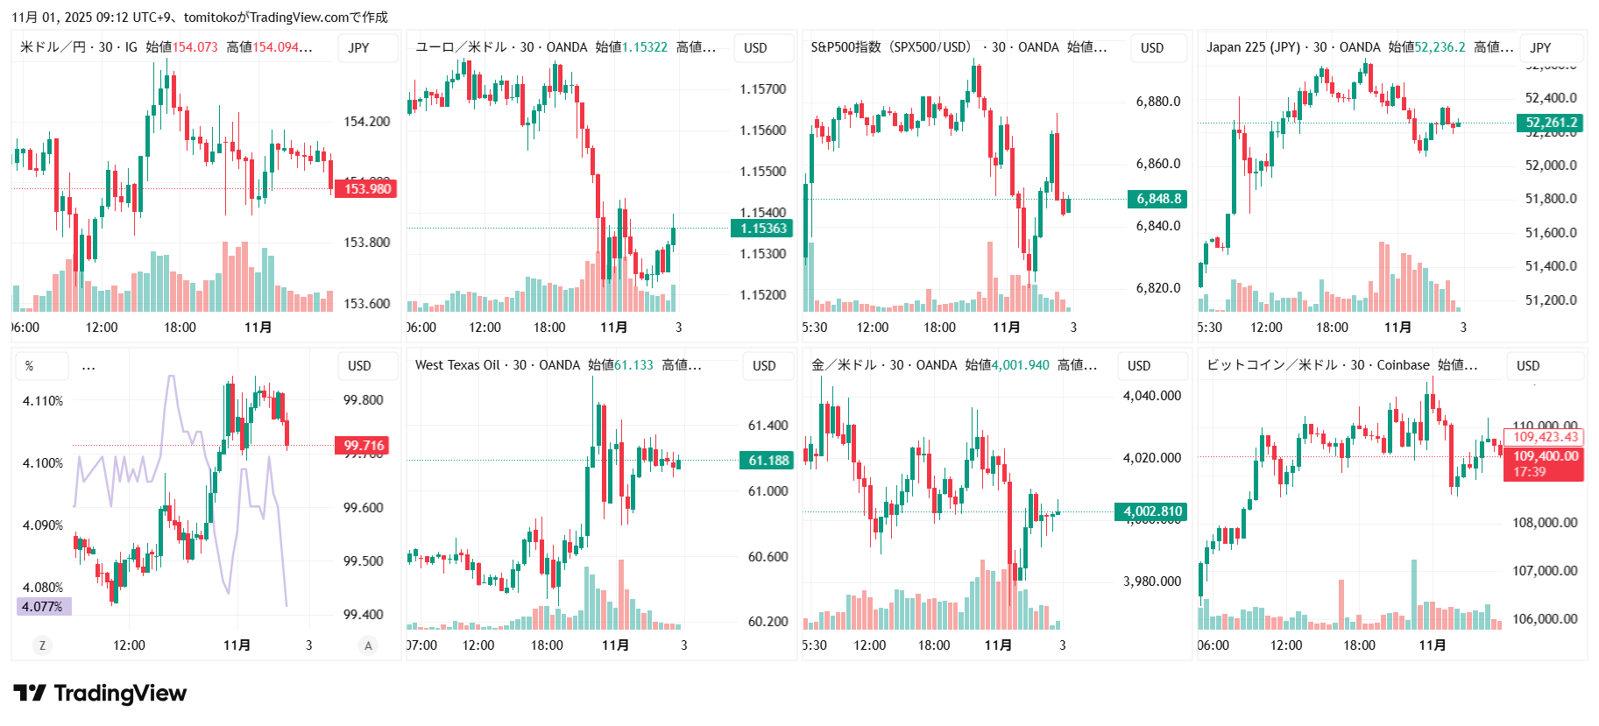
Task: Click the purple 4.077% yield label
Action: [x=43, y=606]
